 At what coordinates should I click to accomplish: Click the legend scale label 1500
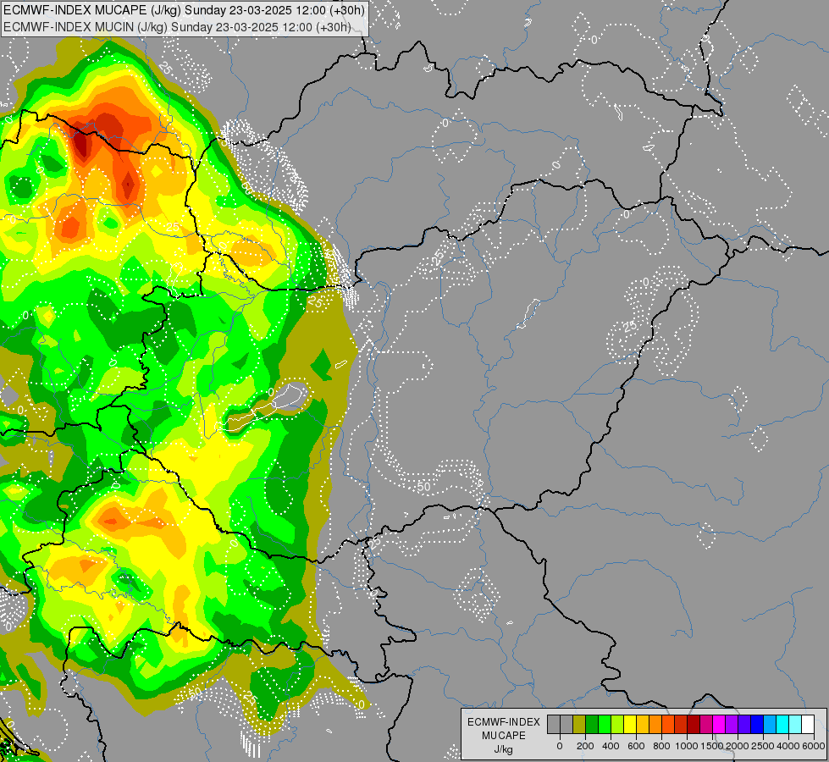point(712,746)
